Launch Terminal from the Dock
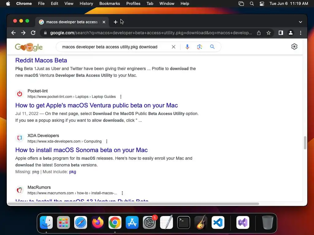 point(184,222)
